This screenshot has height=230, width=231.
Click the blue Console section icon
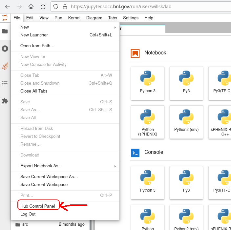click(135, 153)
